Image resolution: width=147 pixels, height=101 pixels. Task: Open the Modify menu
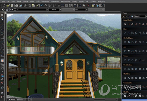74,2
